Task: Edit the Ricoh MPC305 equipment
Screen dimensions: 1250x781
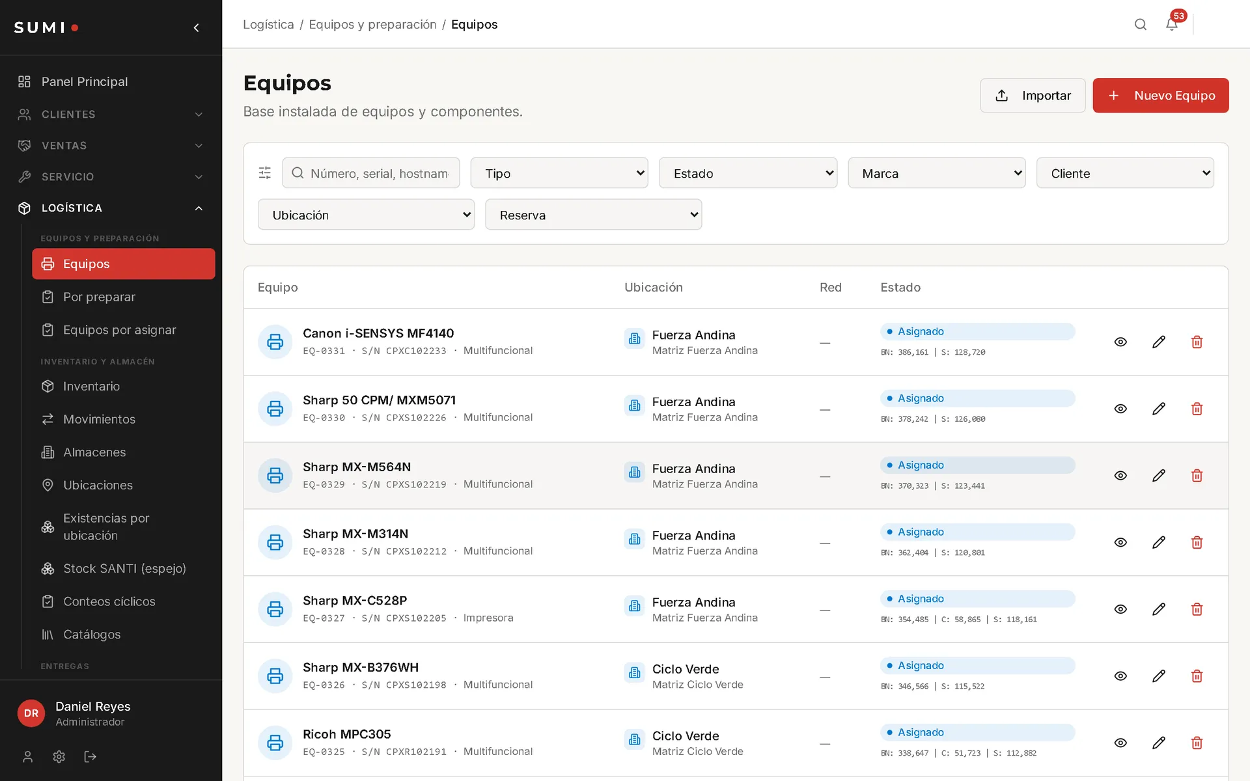Action: (1159, 743)
